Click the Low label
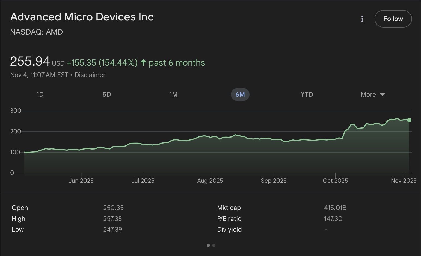Viewport: 421px width, 256px height. [18, 230]
